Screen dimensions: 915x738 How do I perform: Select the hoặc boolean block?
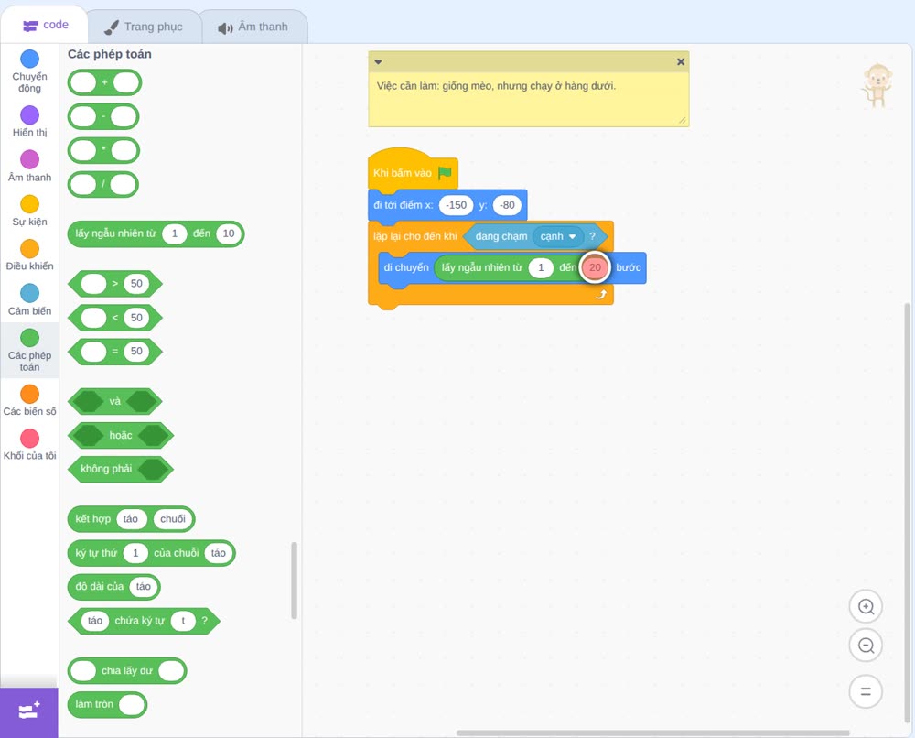(121, 436)
